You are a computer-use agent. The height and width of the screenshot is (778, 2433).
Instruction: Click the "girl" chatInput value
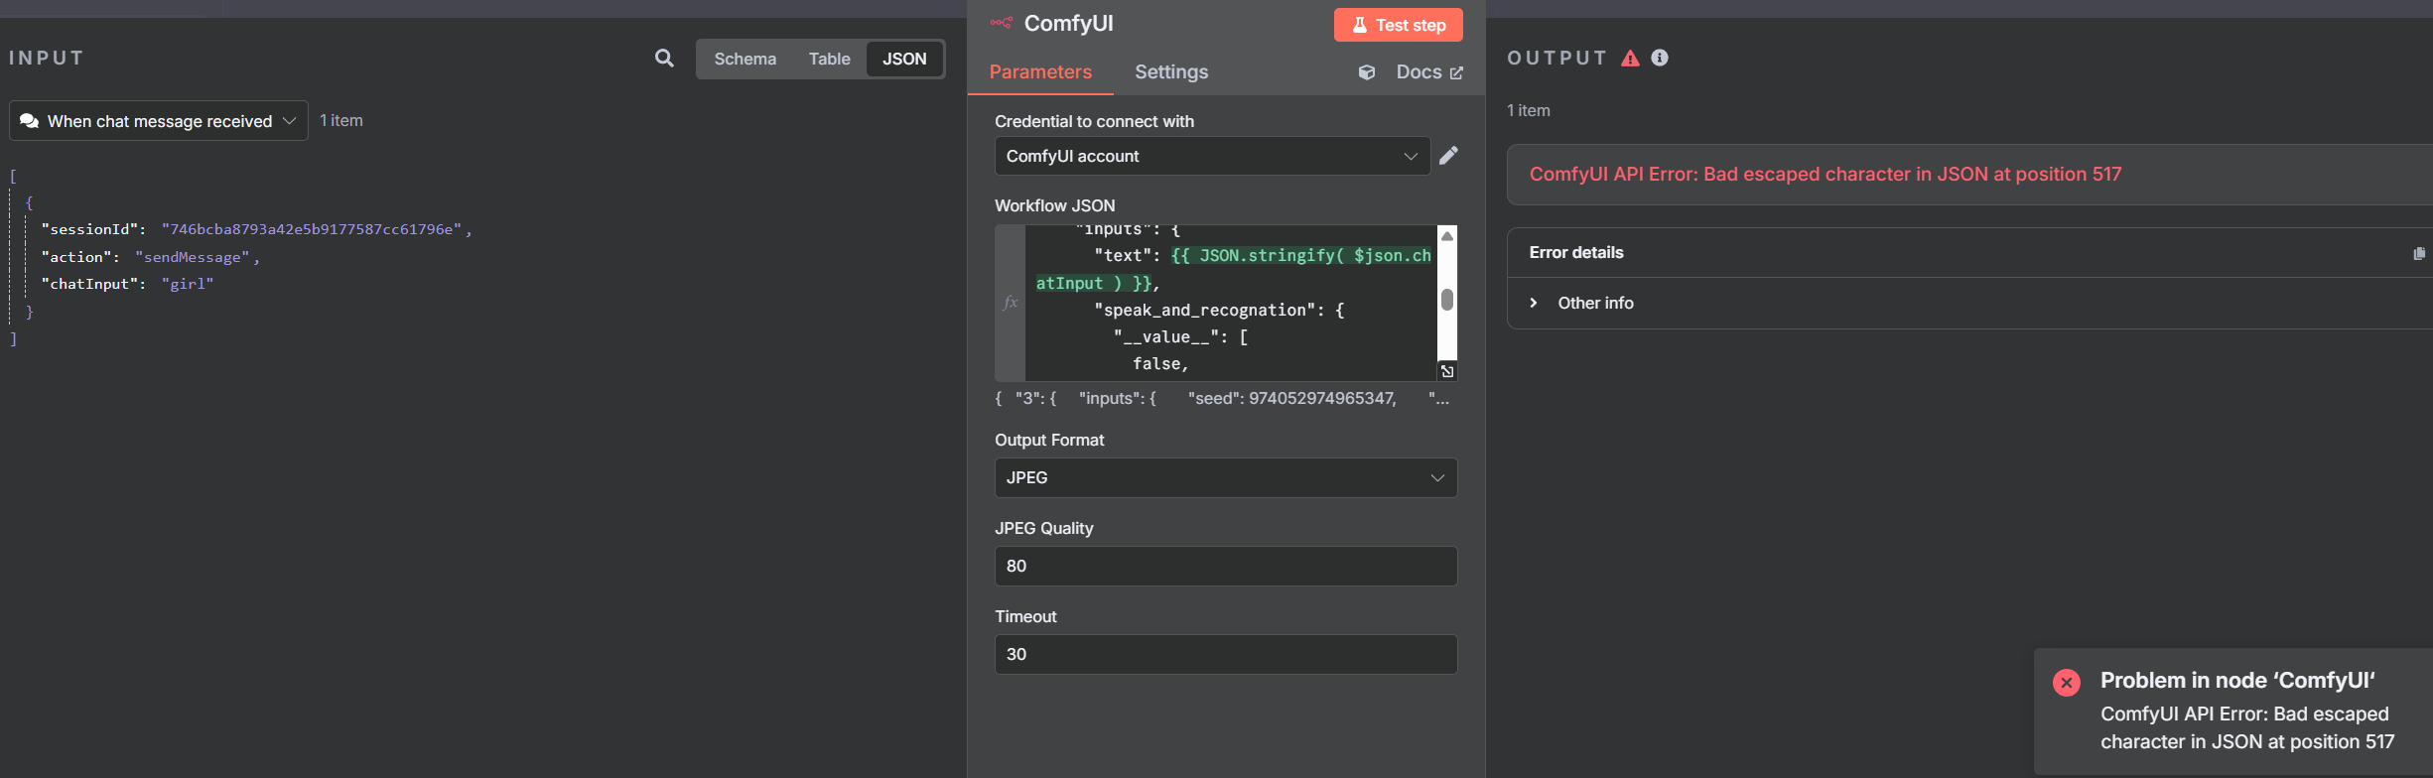point(188,284)
